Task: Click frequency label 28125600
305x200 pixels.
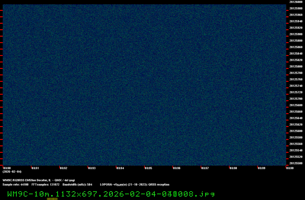Action: [296, 131]
